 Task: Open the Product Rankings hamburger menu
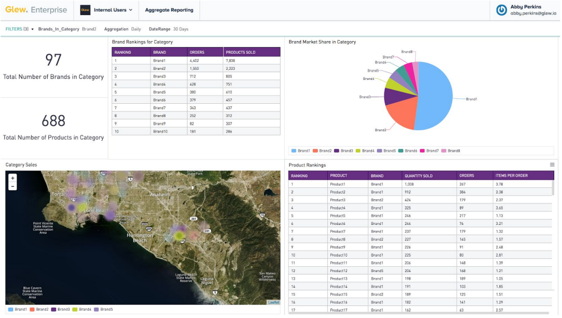pyautogui.click(x=552, y=165)
